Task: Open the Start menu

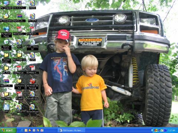Action: point(8,130)
